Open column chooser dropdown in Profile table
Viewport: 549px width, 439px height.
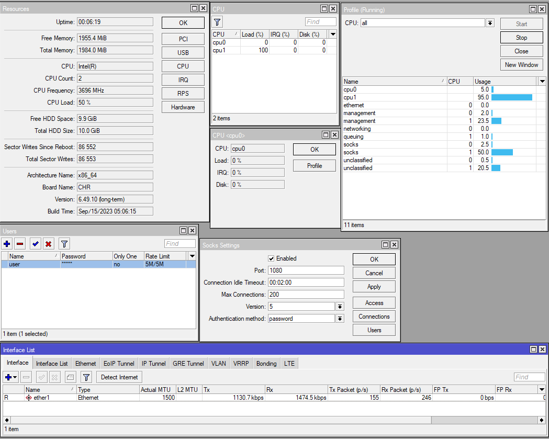(x=542, y=81)
